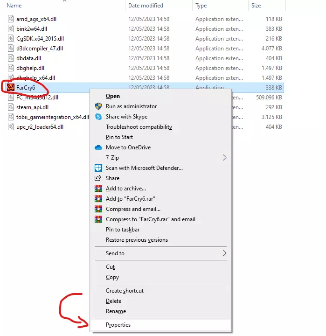Choose Add to "FarCry6.rar"
326x336 pixels.
tap(160, 199)
